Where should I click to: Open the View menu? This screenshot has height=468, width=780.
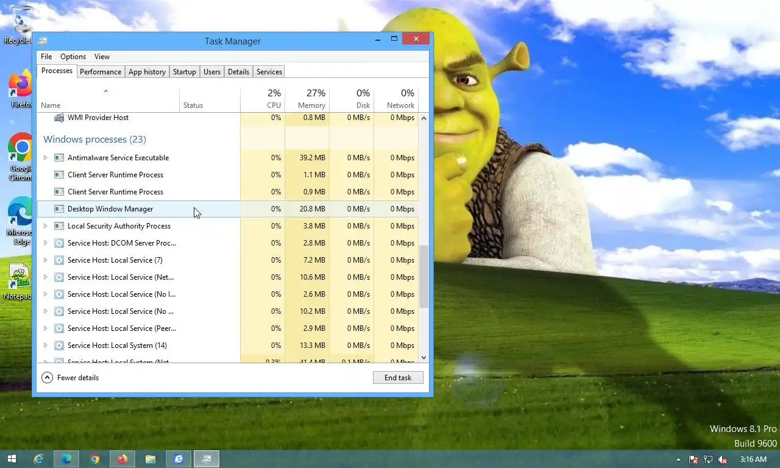tap(102, 57)
